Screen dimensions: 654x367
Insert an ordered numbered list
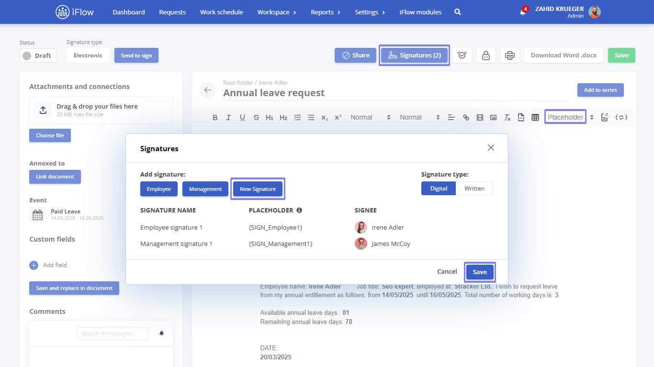click(x=297, y=117)
